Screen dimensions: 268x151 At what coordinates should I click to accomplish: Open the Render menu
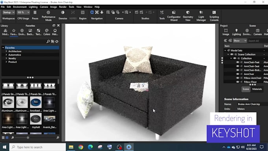point(63,7)
